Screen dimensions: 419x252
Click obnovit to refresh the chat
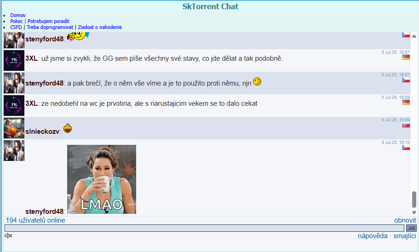(x=405, y=220)
